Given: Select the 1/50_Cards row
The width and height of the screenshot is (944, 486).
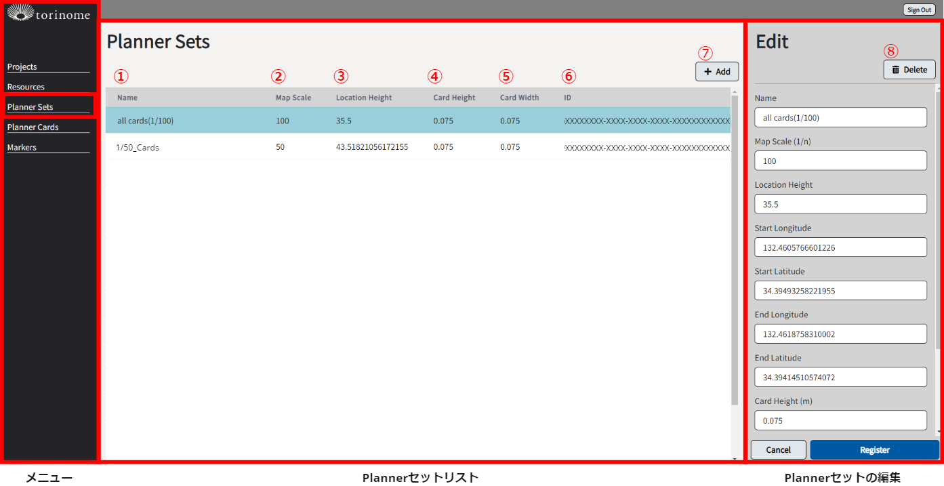Looking at the screenshot, I should pyautogui.click(x=138, y=147).
